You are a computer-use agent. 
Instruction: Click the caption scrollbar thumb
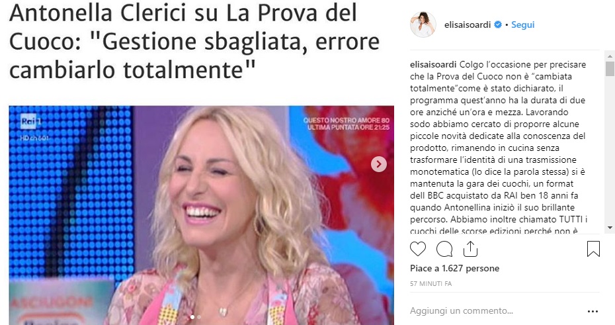tap(610, 69)
